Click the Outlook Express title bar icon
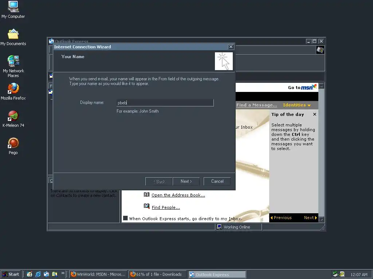Screen dimensions: 373x279 pos(51,41)
